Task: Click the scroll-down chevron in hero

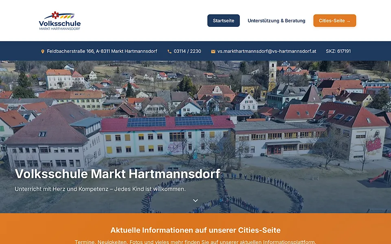Action: 195,200
